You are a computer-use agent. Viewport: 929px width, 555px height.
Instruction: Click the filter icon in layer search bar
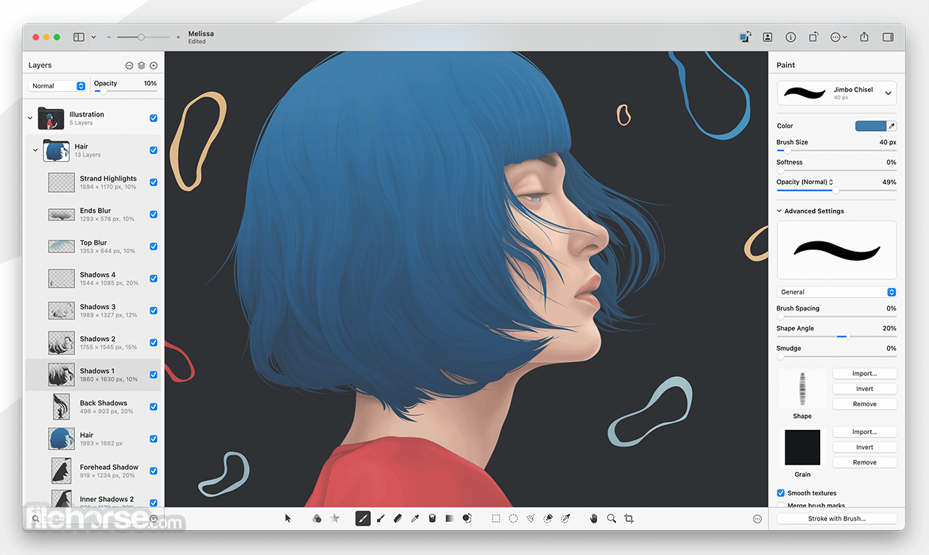(153, 519)
